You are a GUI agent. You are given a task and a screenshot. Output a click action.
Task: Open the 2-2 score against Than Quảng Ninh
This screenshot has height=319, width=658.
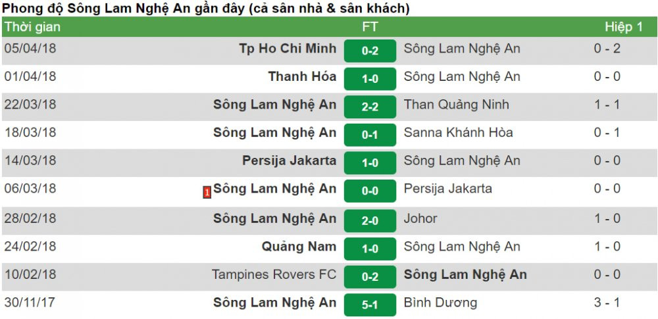click(x=370, y=106)
